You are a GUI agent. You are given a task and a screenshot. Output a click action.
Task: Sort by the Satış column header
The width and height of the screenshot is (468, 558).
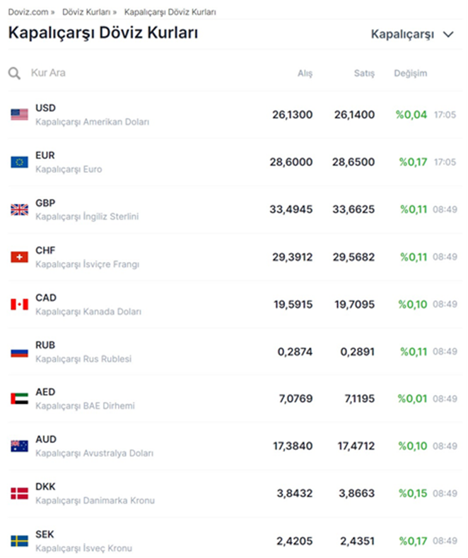click(364, 73)
